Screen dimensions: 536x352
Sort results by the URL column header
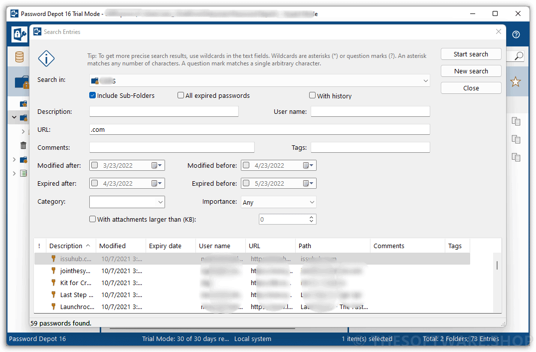(270, 246)
